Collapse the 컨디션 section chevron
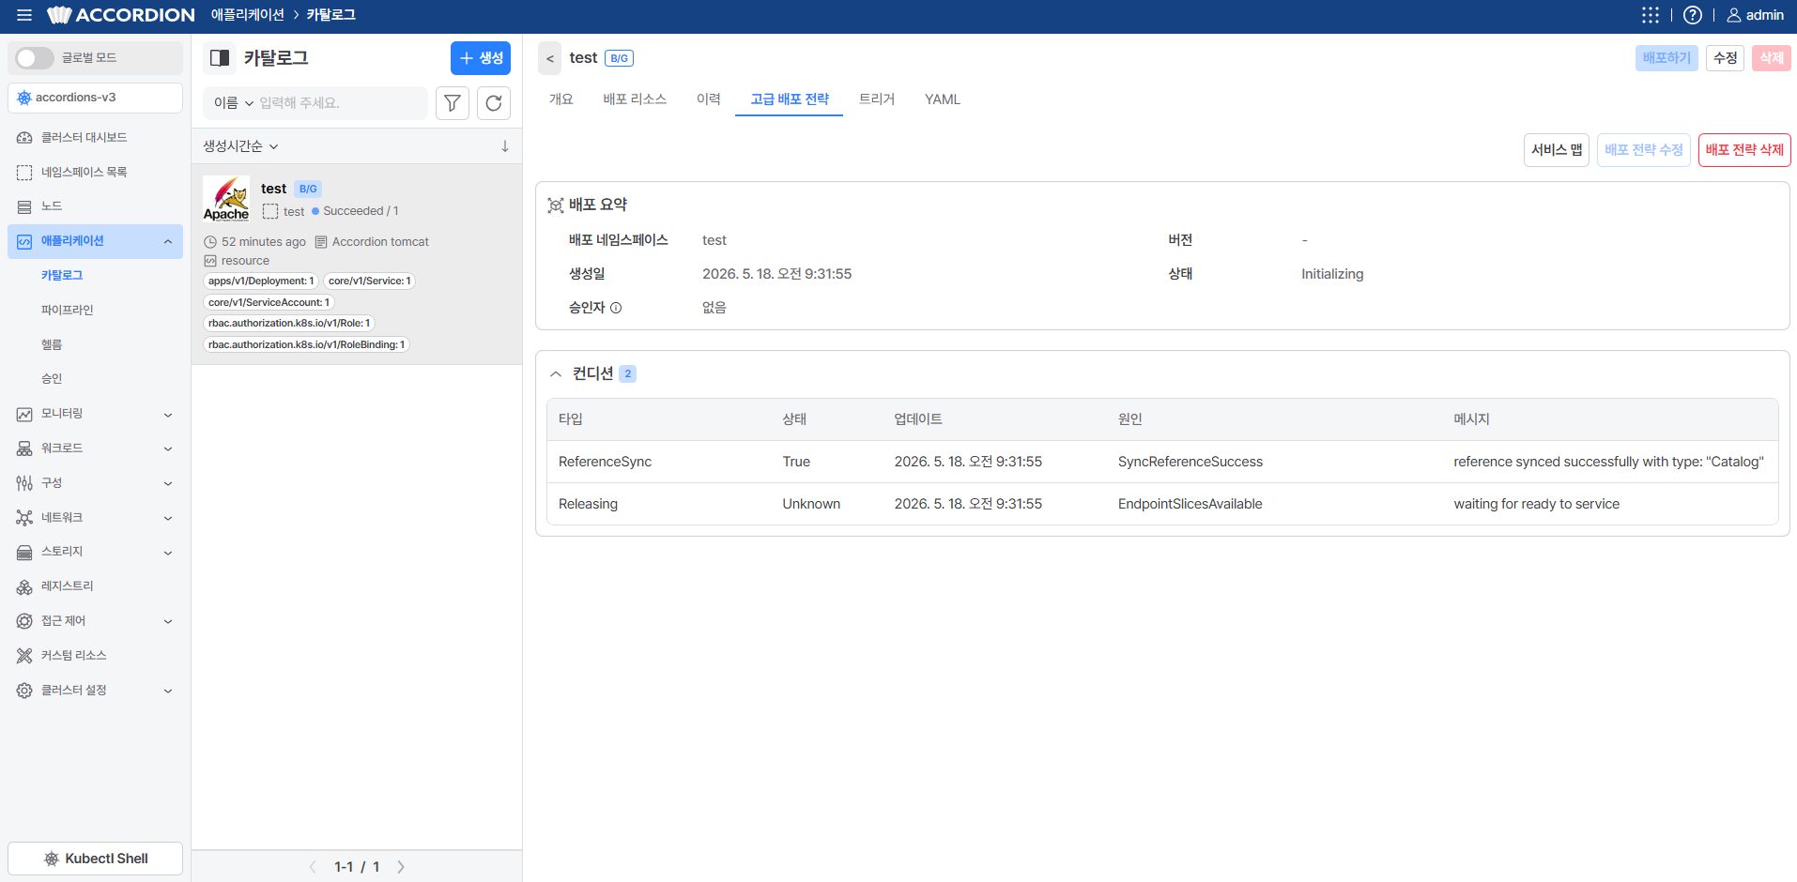The image size is (1797, 882). 556,374
